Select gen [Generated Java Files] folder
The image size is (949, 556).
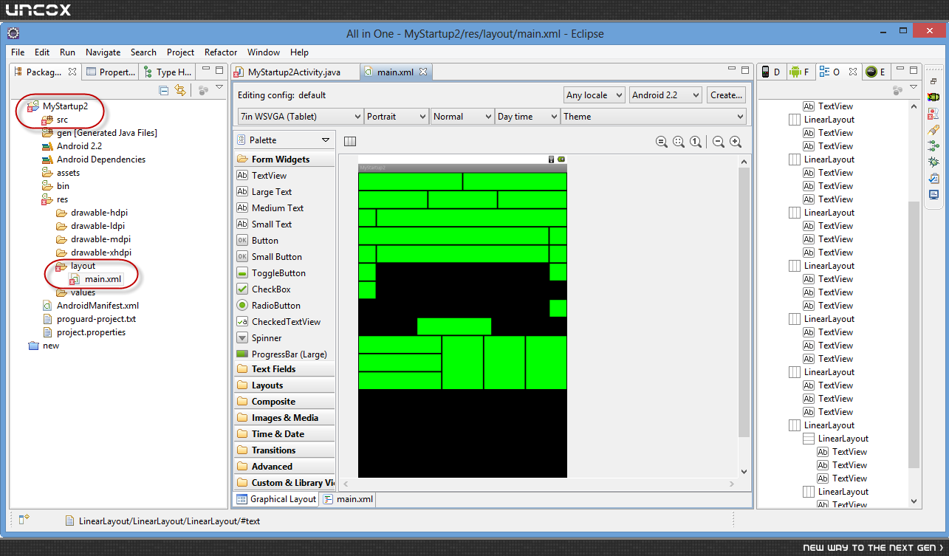click(x=100, y=133)
